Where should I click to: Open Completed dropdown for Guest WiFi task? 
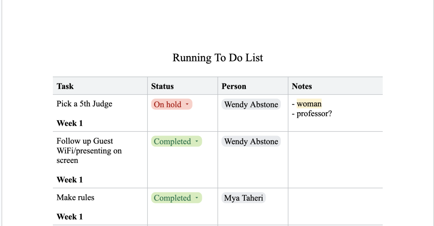click(x=176, y=141)
